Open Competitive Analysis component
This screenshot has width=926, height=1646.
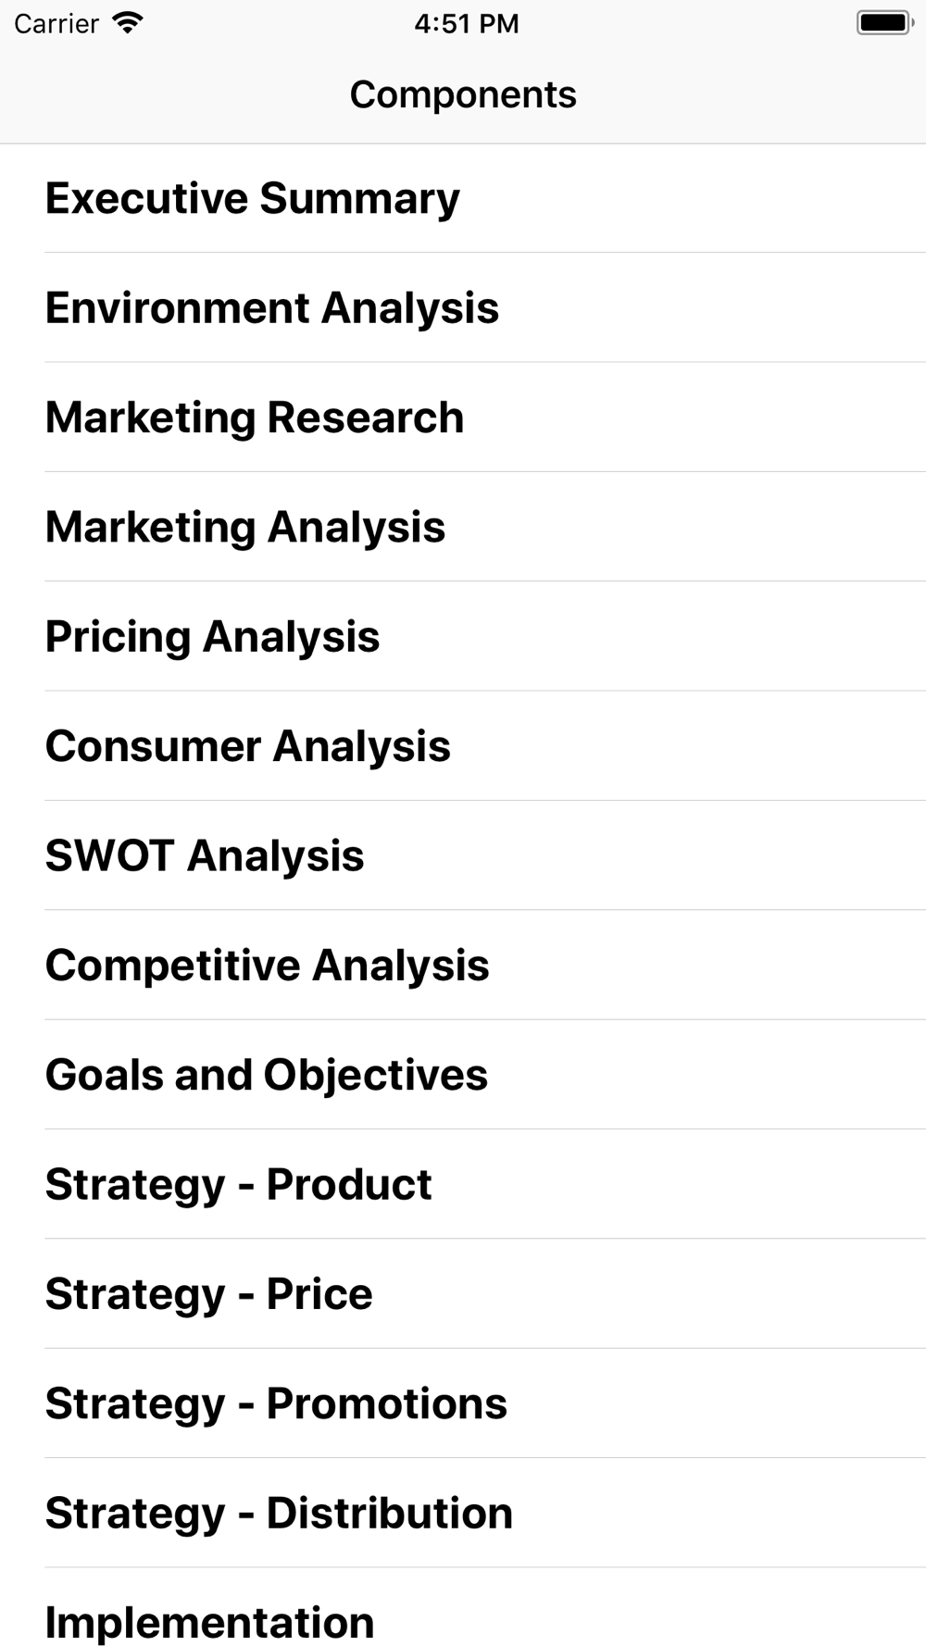(463, 965)
